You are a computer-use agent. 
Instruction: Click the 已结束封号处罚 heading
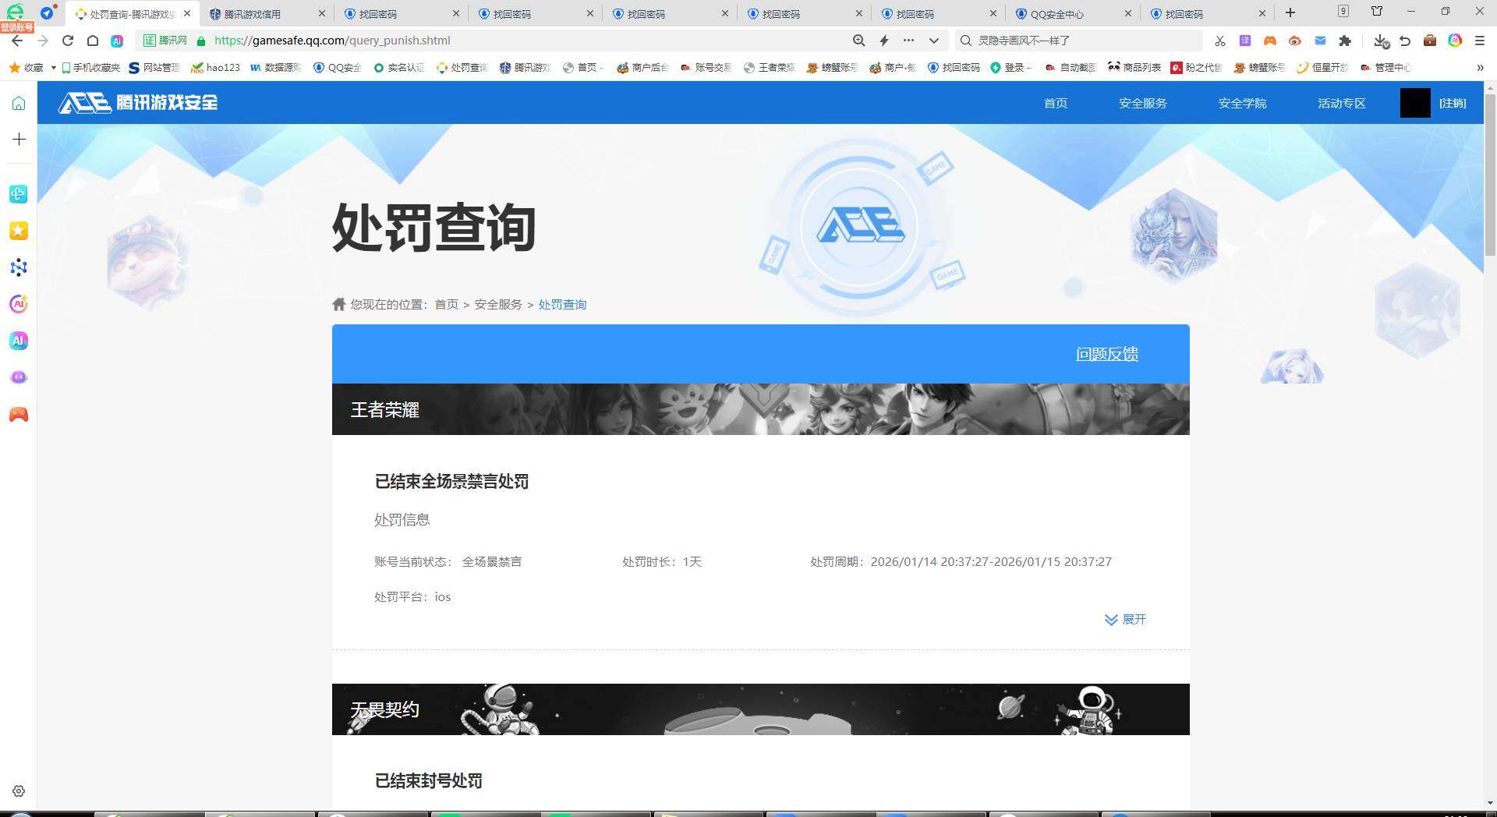pyautogui.click(x=428, y=781)
